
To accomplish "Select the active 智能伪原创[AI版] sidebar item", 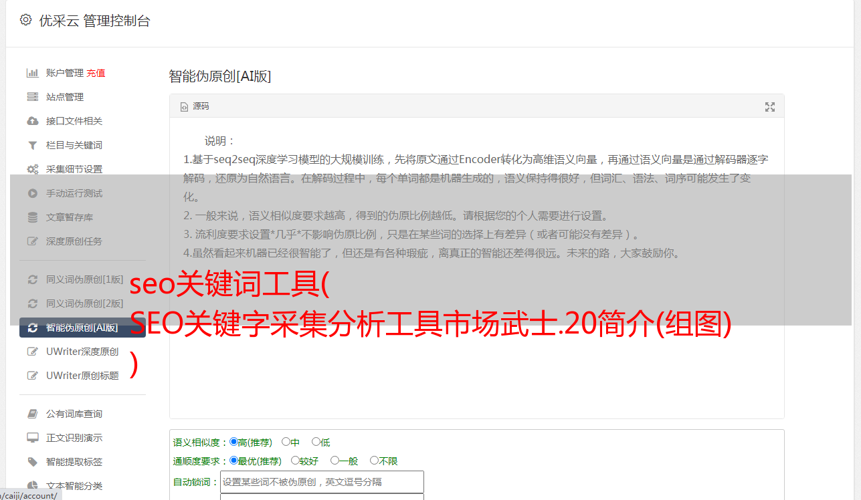I will pyautogui.click(x=82, y=328).
